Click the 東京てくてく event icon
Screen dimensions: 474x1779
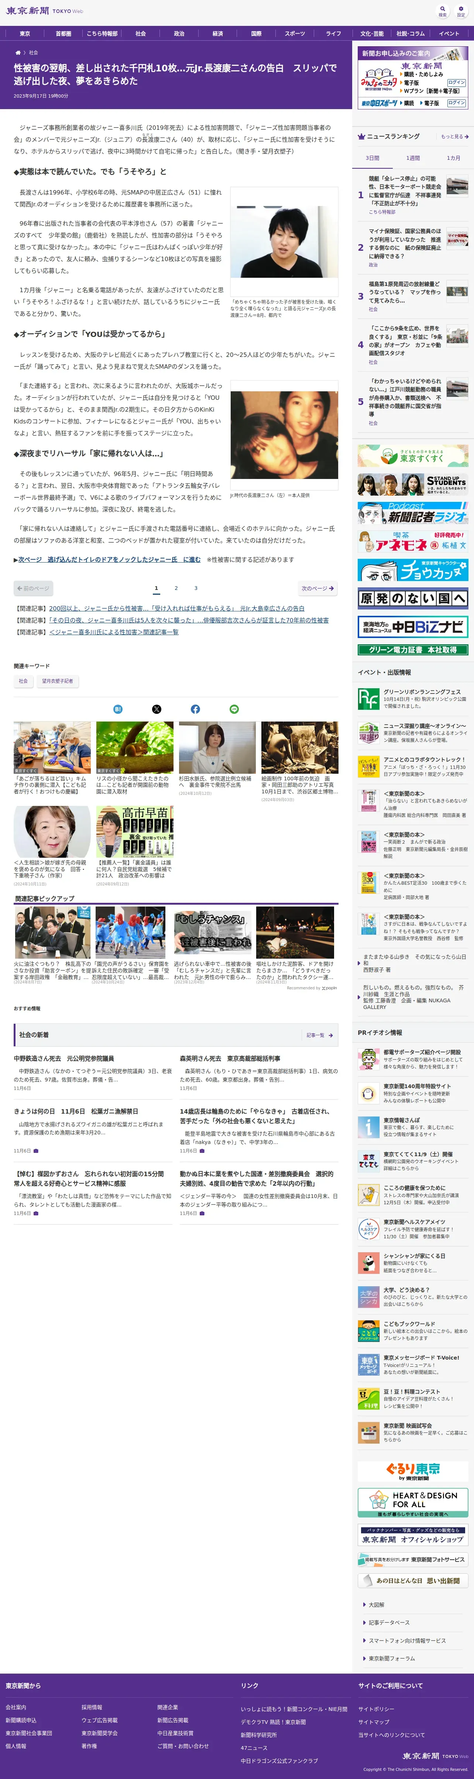coord(368,1162)
